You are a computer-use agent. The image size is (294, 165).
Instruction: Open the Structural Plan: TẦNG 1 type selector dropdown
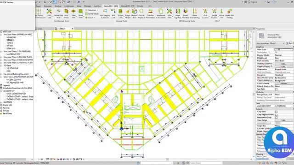click(x=271, y=44)
